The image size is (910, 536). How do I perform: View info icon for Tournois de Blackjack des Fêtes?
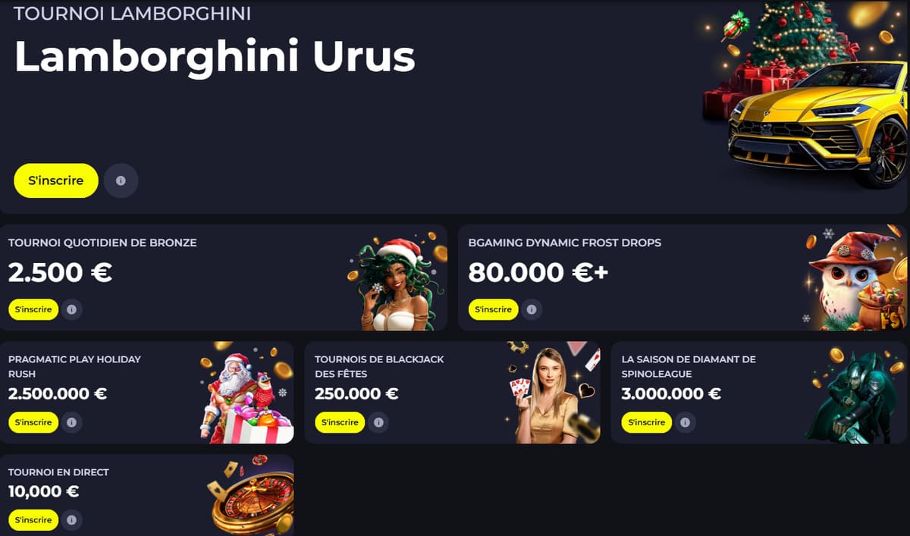(x=378, y=422)
